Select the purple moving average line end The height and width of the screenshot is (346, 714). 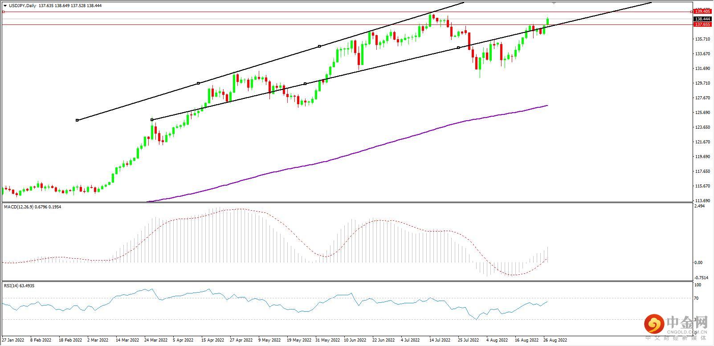tap(547, 106)
